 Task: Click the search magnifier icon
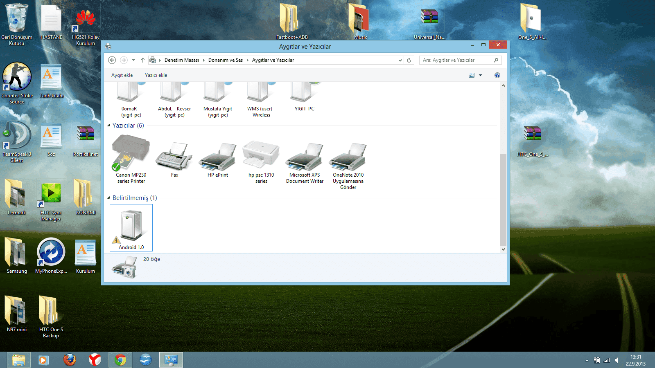(x=496, y=60)
